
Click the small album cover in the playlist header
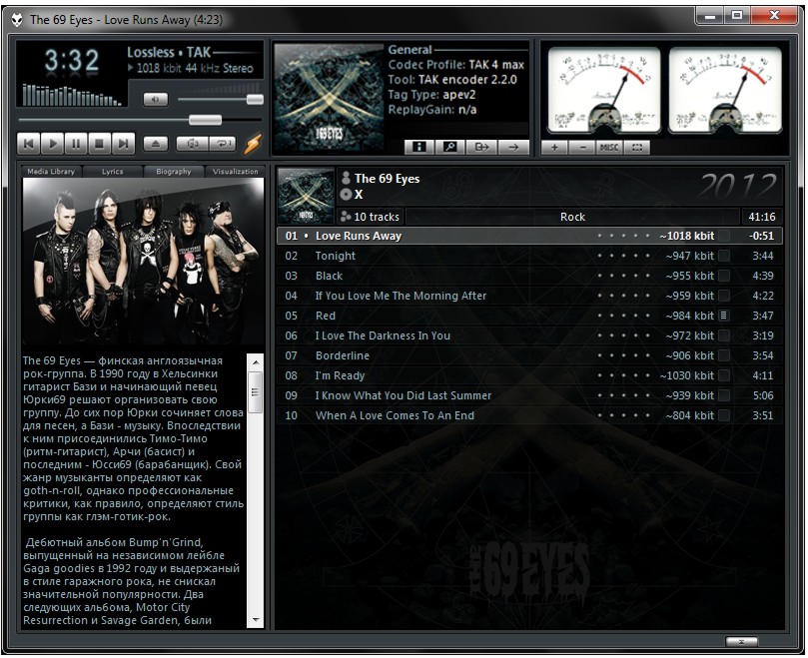tap(306, 196)
